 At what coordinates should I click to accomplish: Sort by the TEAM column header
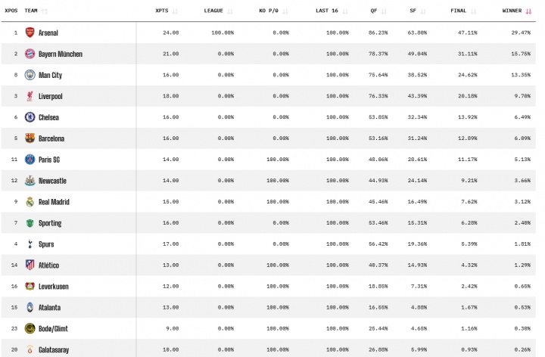coord(31,11)
